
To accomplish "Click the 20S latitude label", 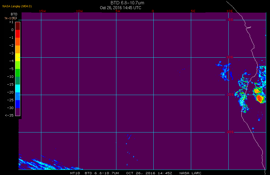I will click(x=230, y=132).
